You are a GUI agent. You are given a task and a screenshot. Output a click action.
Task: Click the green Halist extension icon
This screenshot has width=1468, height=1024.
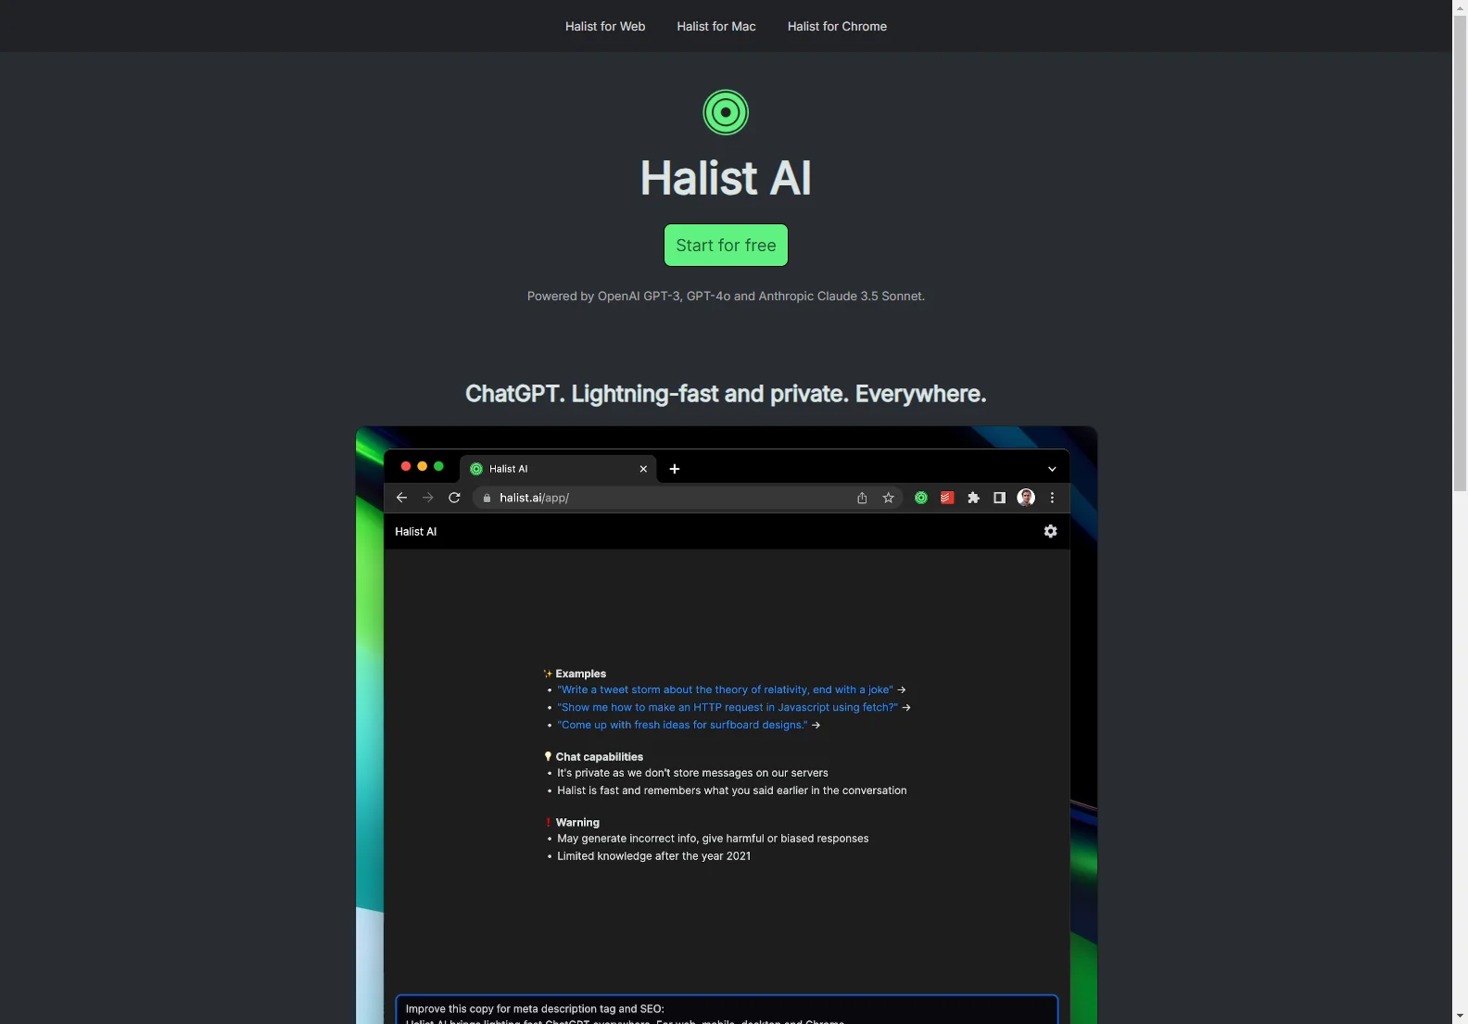(921, 498)
